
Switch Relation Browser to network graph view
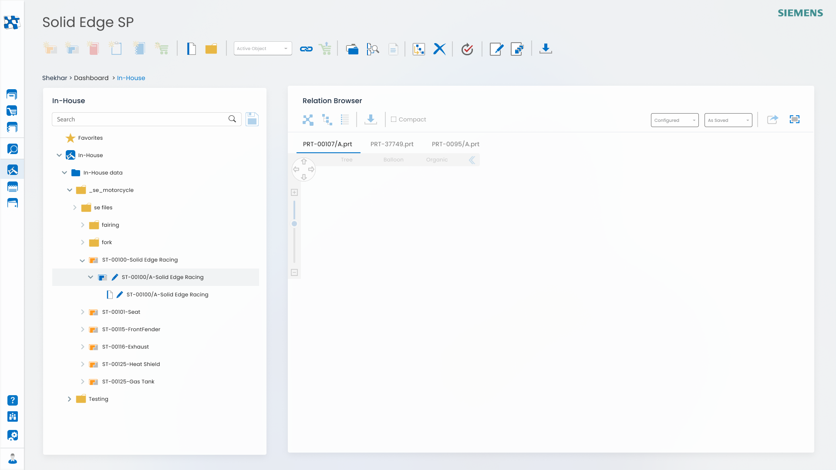(x=308, y=120)
